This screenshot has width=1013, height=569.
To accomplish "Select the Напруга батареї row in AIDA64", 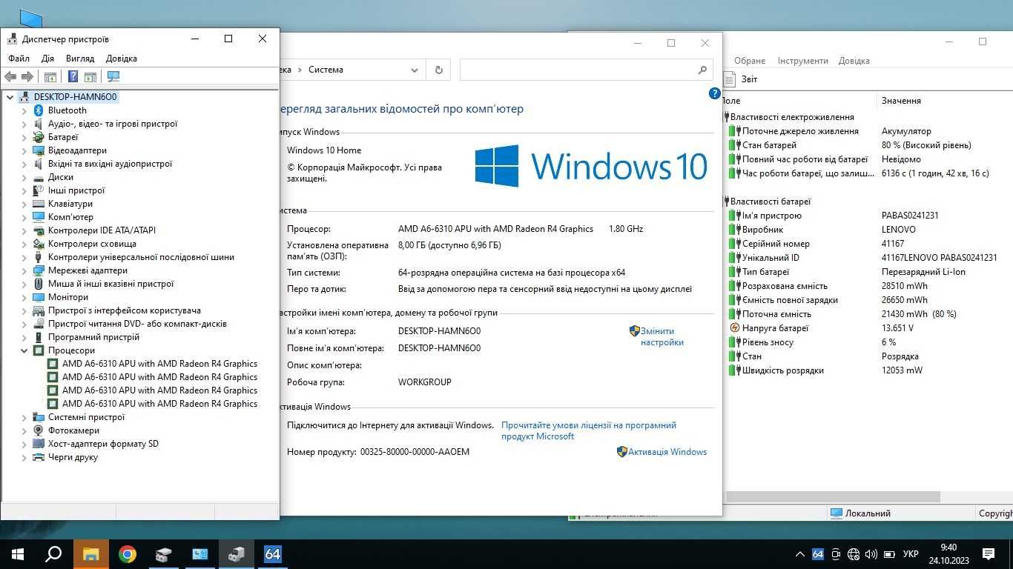I will [868, 328].
